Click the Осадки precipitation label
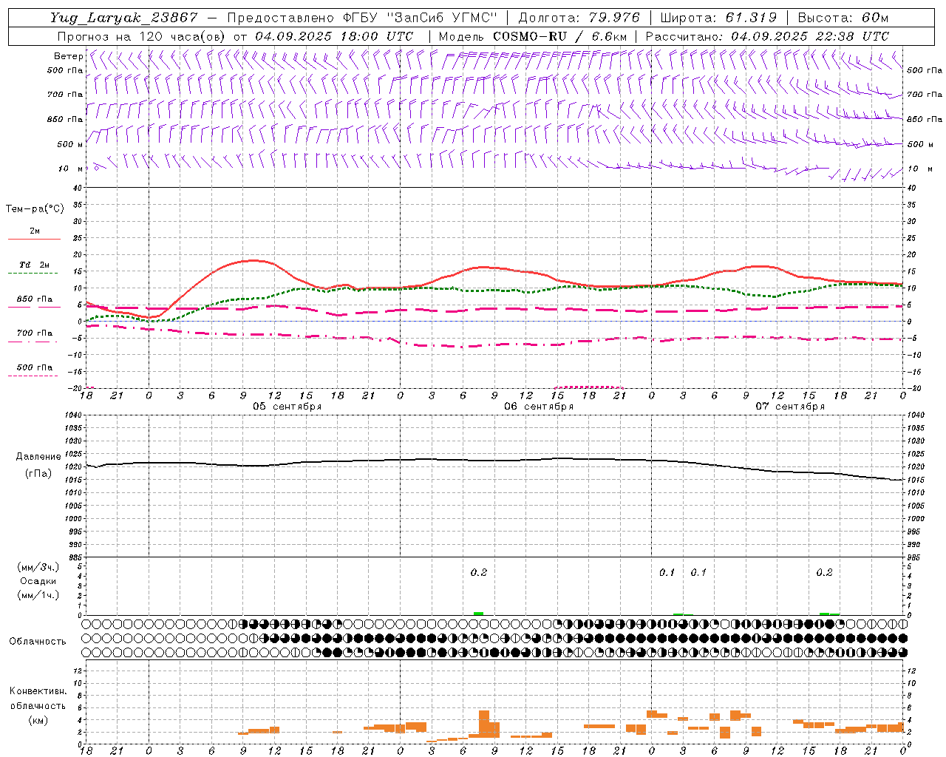946x757 pixels. coord(38,581)
